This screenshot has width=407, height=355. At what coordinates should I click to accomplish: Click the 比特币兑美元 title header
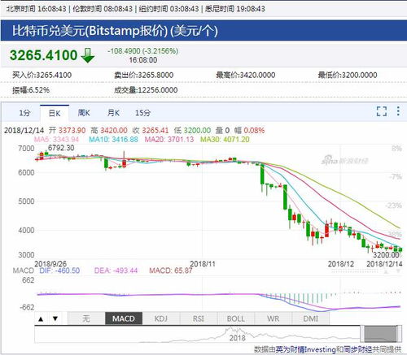click(x=115, y=31)
